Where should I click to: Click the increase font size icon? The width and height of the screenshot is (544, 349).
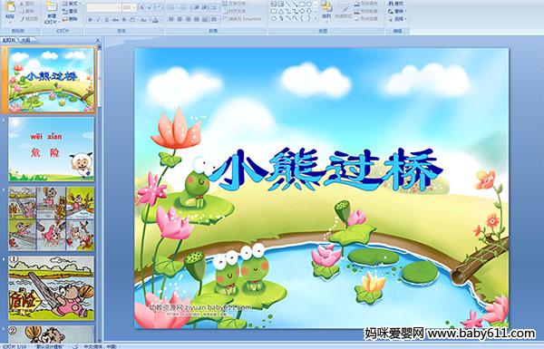coord(142,7)
